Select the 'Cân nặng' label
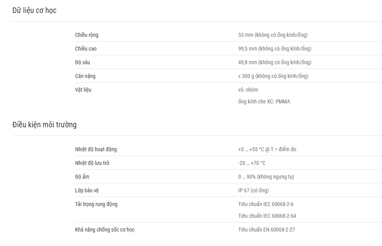 (x=85, y=76)
